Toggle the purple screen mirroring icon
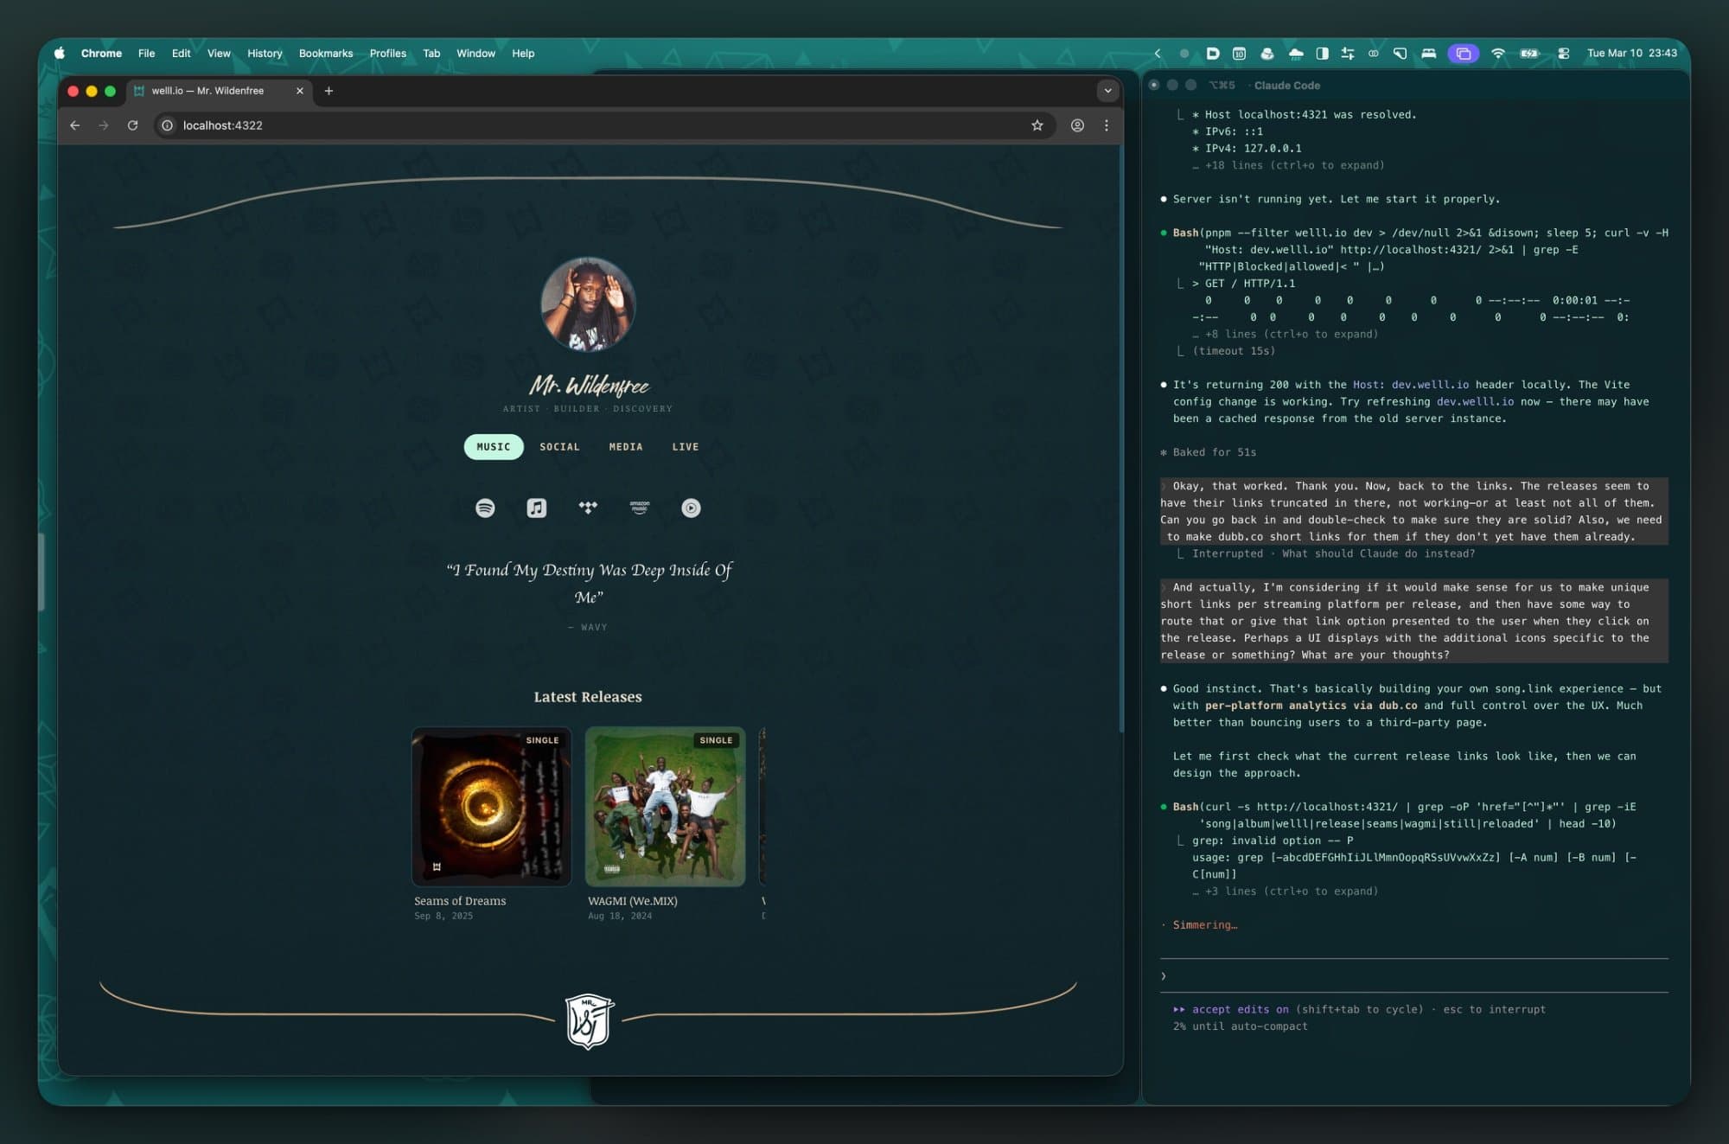Image resolution: width=1729 pixels, height=1144 pixels. pyautogui.click(x=1463, y=54)
